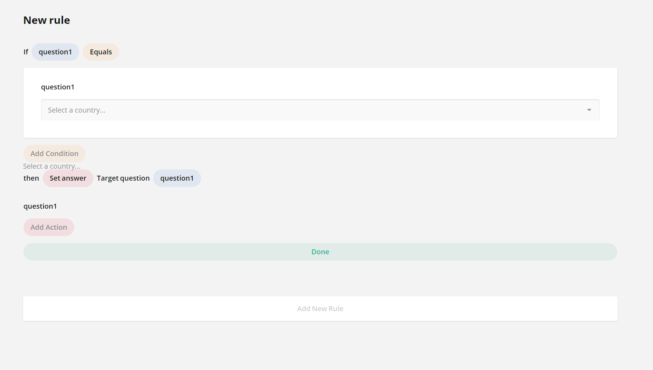The width and height of the screenshot is (653, 370).
Task: Click the Select a country placeholder text
Action: 76,110
